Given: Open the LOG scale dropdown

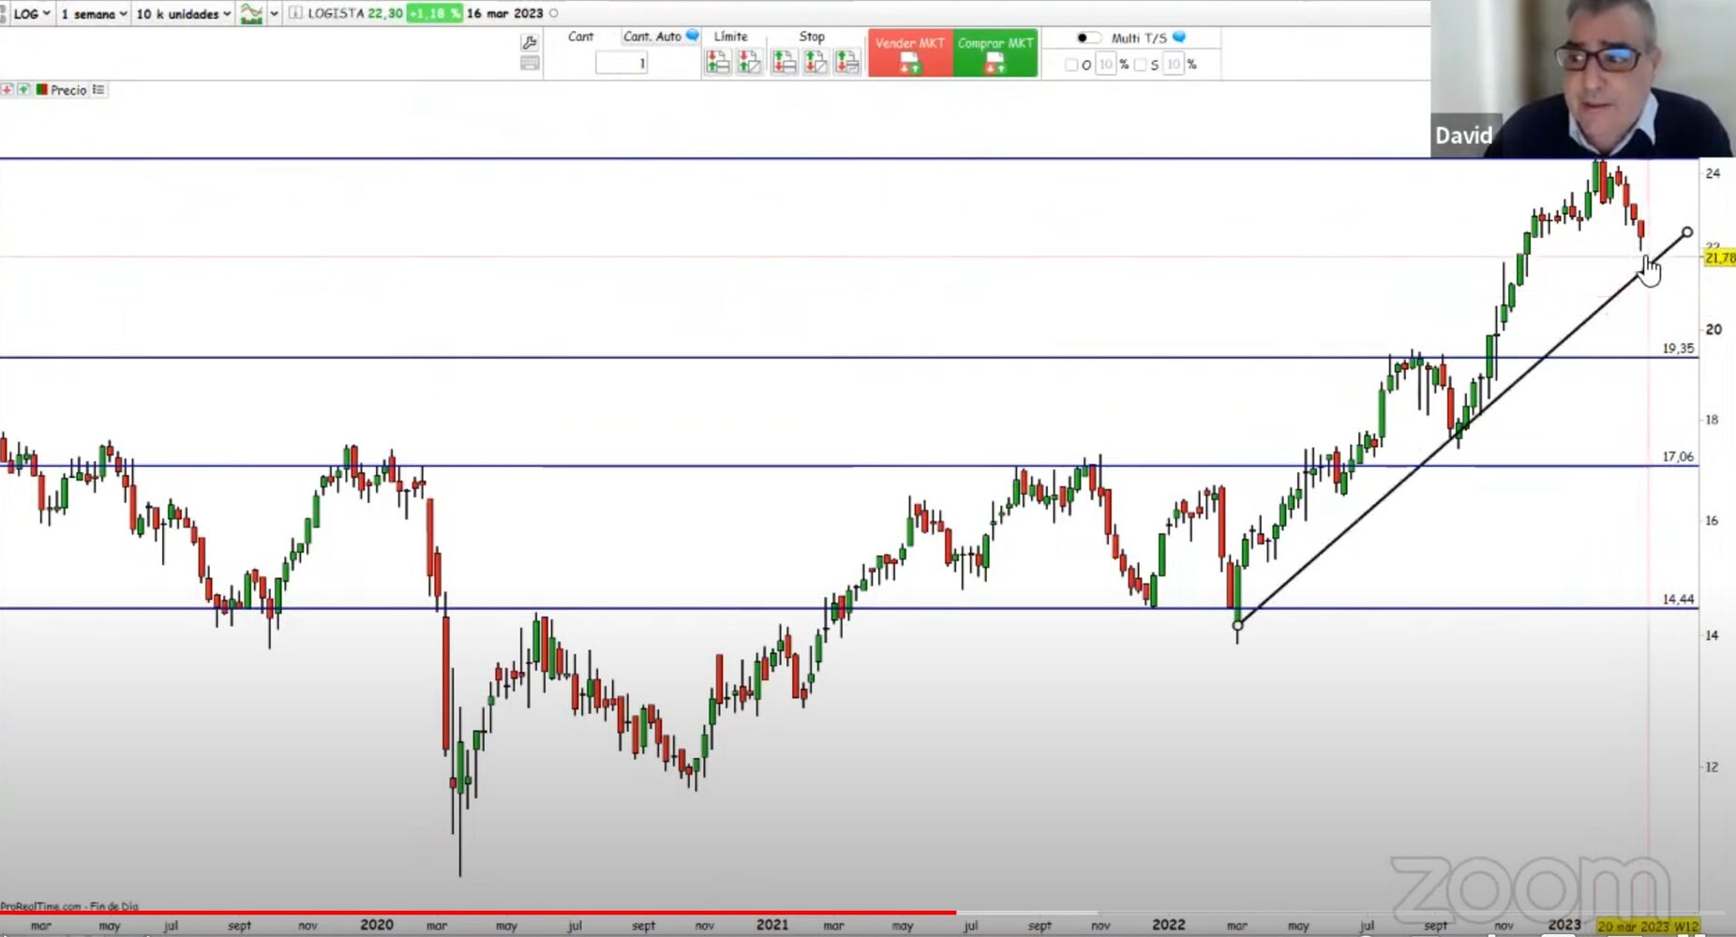Looking at the screenshot, I should pyautogui.click(x=32, y=13).
